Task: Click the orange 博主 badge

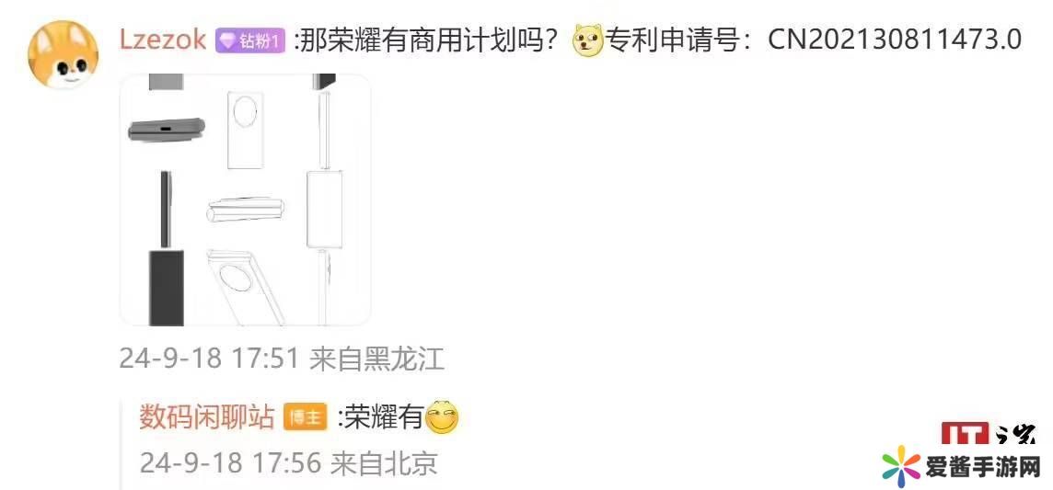Action: 306,417
